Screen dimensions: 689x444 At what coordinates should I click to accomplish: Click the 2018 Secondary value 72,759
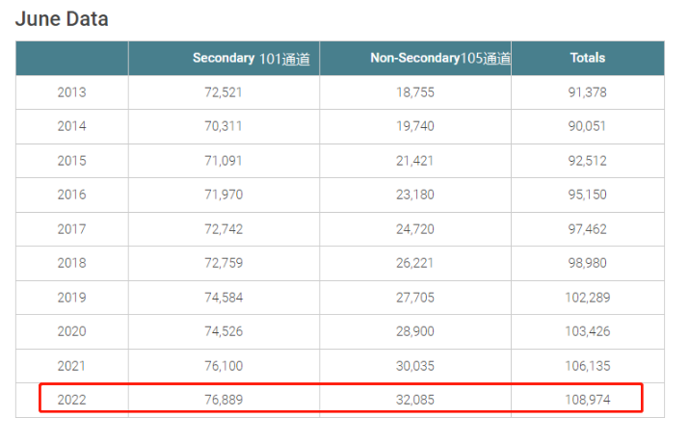[x=225, y=263]
